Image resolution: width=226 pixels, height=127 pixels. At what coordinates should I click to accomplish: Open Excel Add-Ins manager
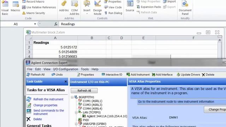coord(64,6)
